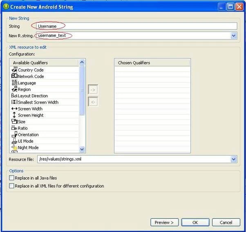Add qualifier with the -> button

(x=93, y=90)
